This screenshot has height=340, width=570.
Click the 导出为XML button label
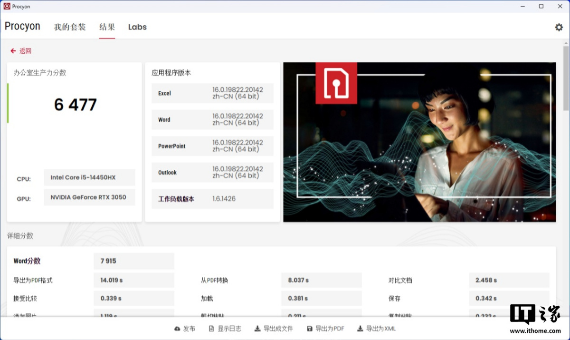[380, 329]
